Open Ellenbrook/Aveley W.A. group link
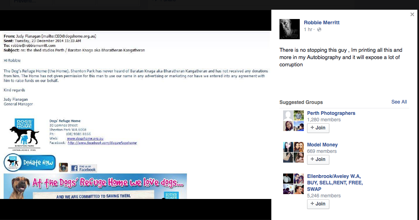Viewport: 419px width, 220px height. 334,176
